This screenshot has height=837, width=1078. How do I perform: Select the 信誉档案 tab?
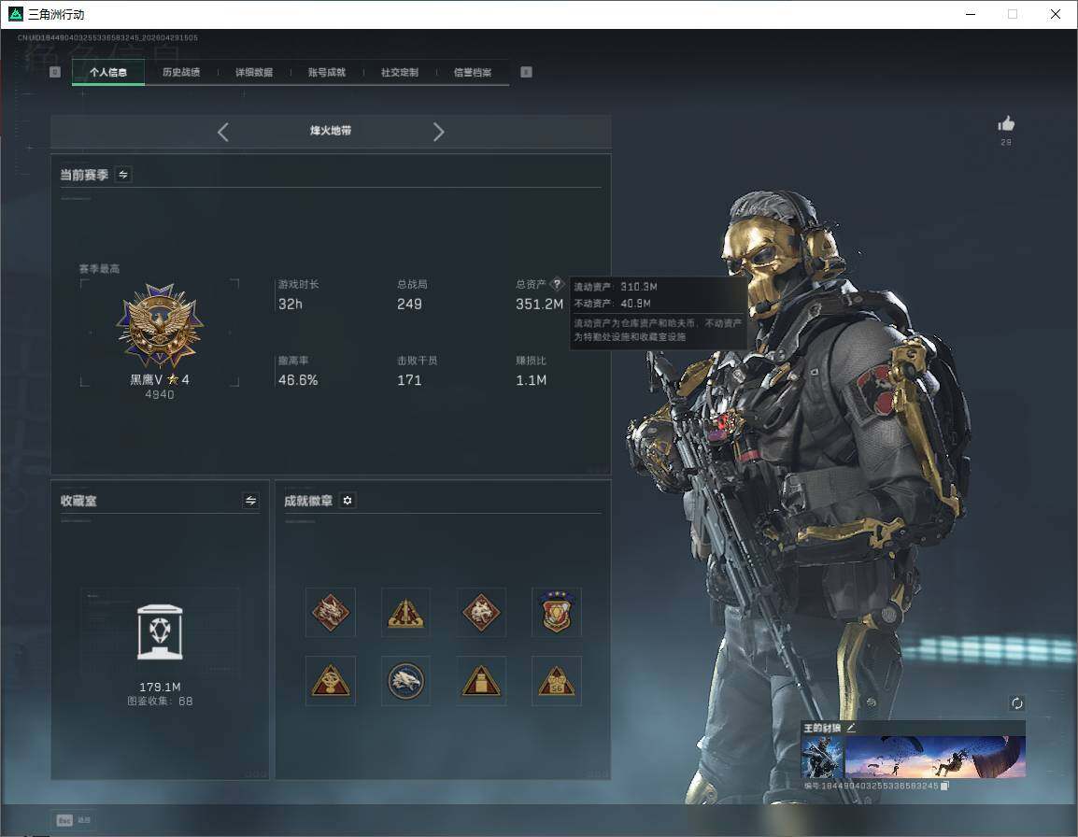(x=473, y=72)
